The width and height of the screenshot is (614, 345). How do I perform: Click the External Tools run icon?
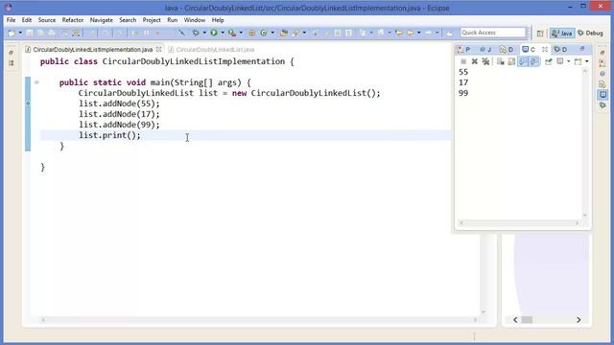pyautogui.click(x=232, y=34)
